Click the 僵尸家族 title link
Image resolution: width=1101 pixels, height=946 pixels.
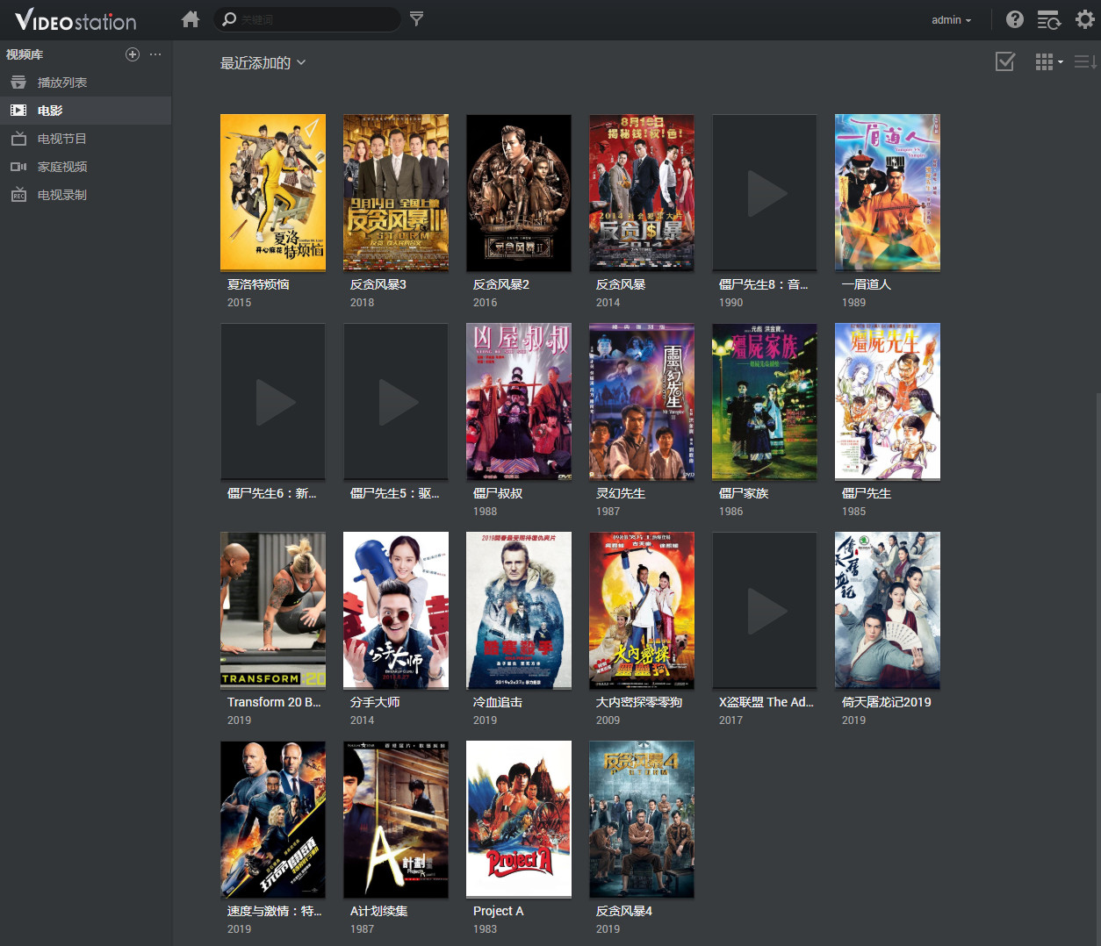[x=744, y=493]
